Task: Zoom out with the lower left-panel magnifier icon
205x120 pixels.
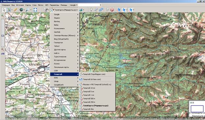Action: pyautogui.click(x=3, y=50)
